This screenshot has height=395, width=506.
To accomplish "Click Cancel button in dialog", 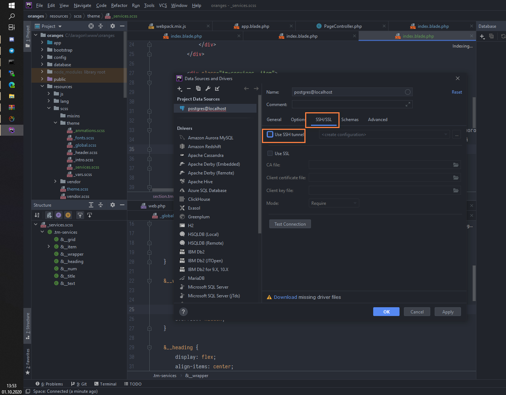I will [x=417, y=312].
